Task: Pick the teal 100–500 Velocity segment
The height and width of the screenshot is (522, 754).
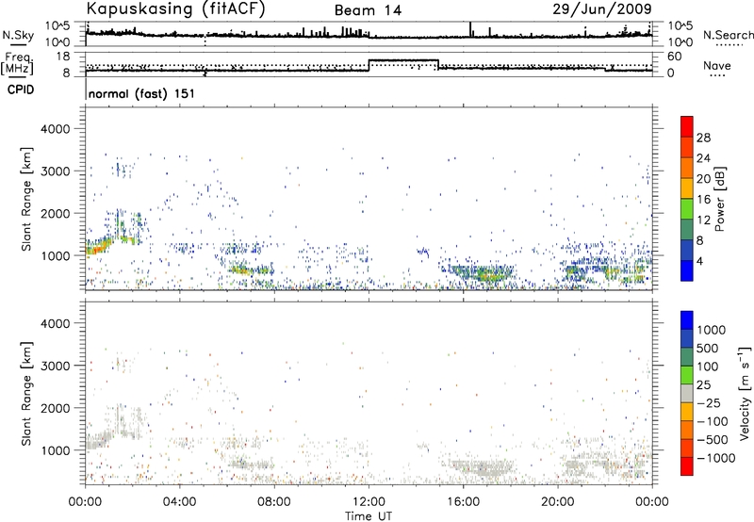Action: (x=687, y=357)
